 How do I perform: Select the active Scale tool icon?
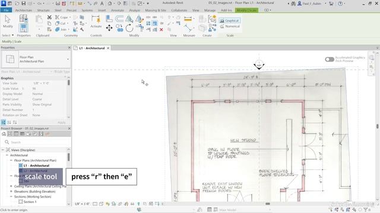coord(154,24)
